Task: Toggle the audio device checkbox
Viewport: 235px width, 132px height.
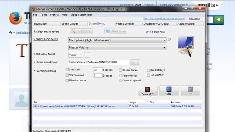Action: click(x=170, y=40)
